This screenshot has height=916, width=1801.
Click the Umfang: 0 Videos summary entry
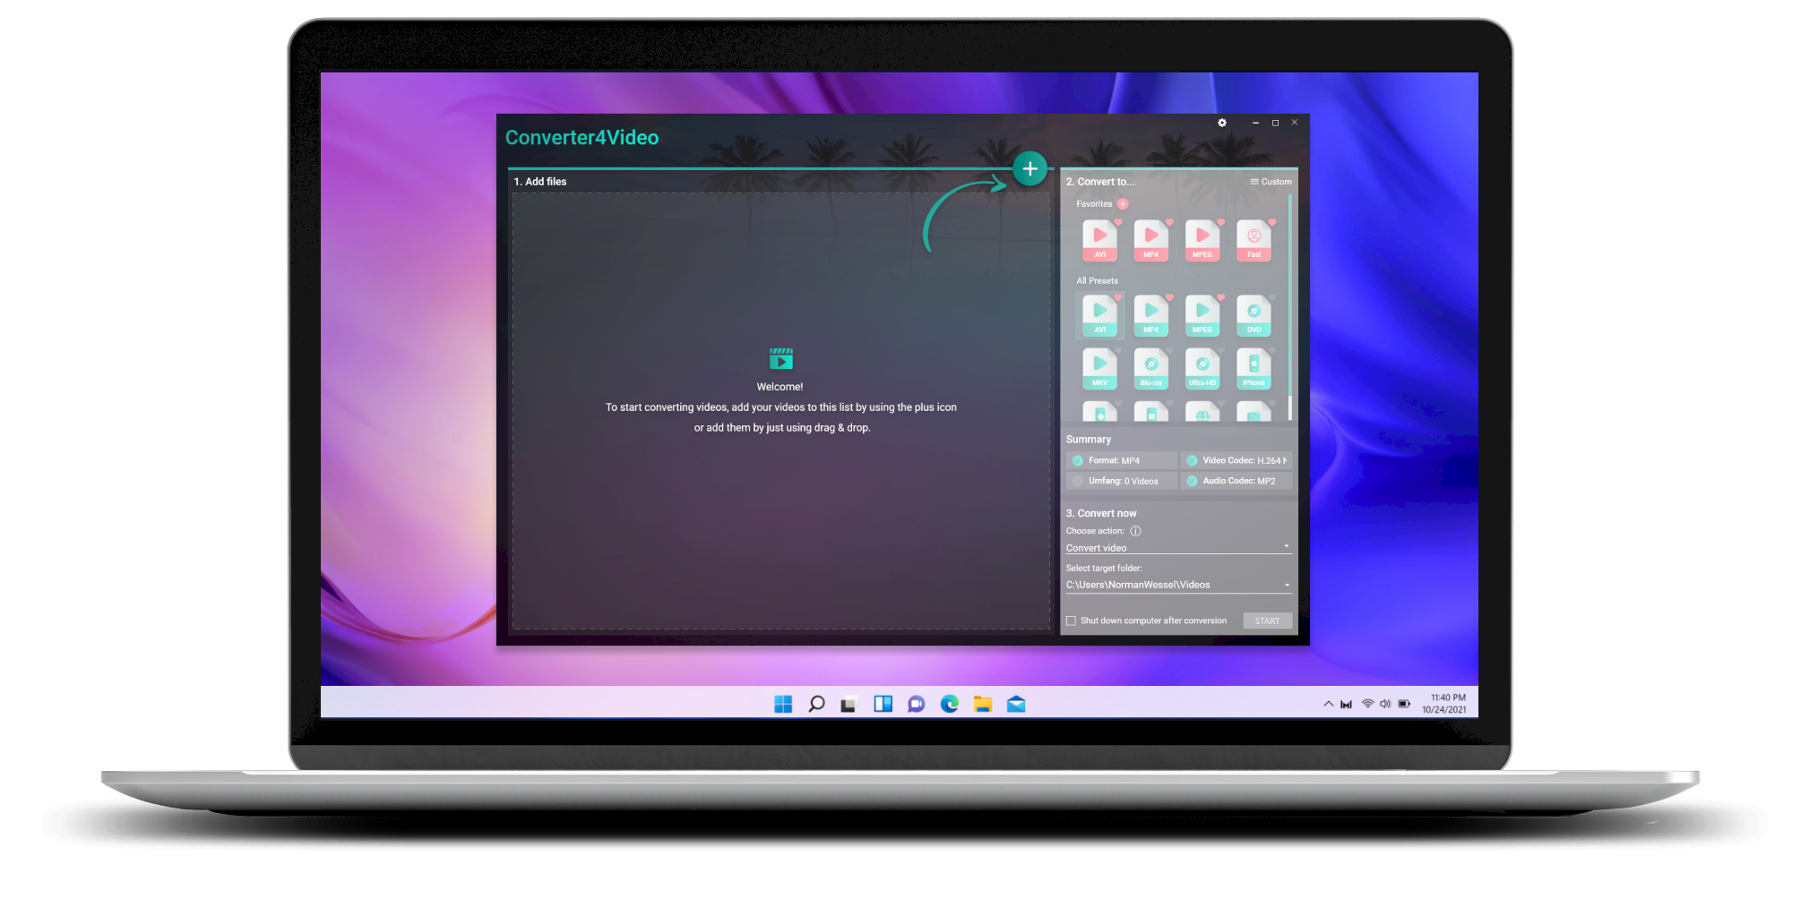coord(1121,481)
